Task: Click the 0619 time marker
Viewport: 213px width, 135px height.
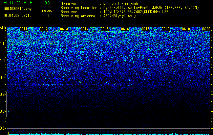Action: point(186,29)
